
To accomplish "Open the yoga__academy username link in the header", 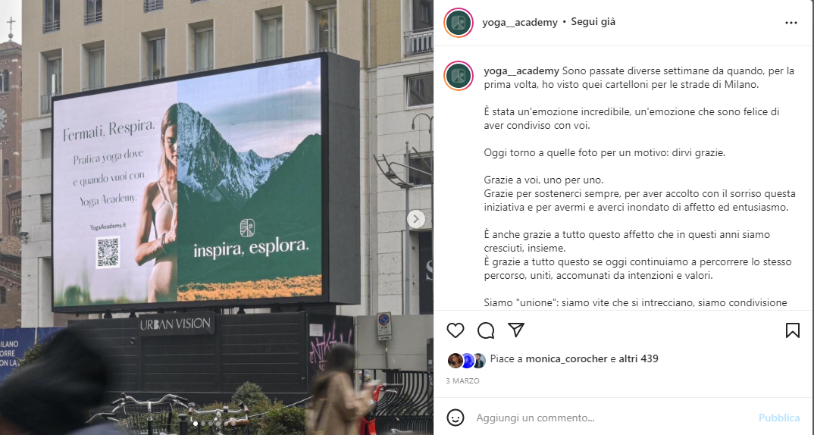I will click(520, 22).
